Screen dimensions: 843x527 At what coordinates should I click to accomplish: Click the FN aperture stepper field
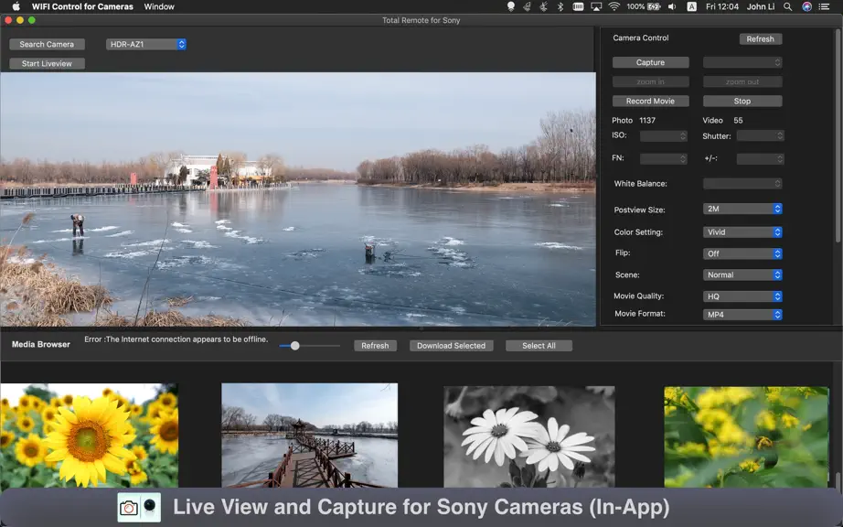coord(664,158)
